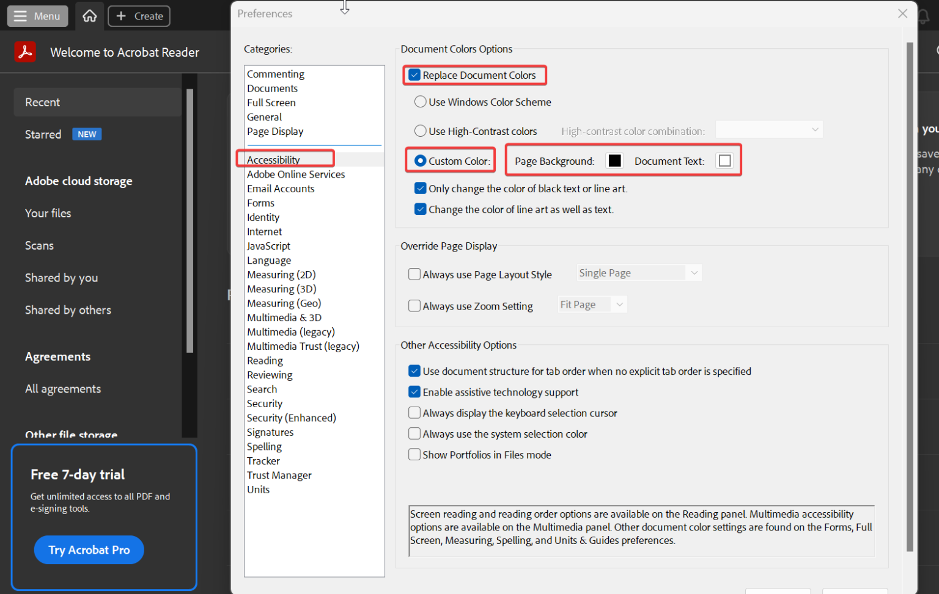
Task: Disable Change the color of line art as well as text
Action: (420, 209)
